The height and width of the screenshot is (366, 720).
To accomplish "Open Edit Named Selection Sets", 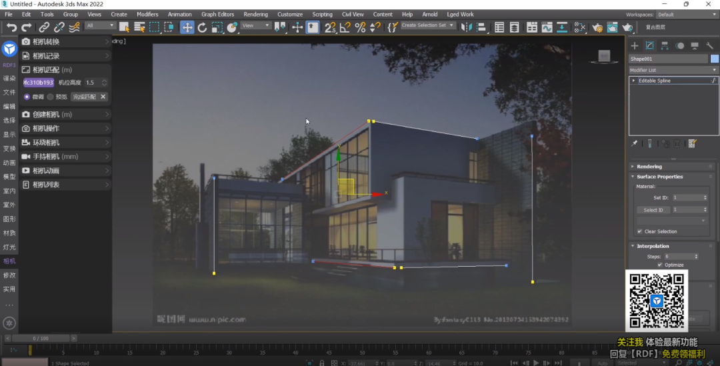I will coord(392,27).
